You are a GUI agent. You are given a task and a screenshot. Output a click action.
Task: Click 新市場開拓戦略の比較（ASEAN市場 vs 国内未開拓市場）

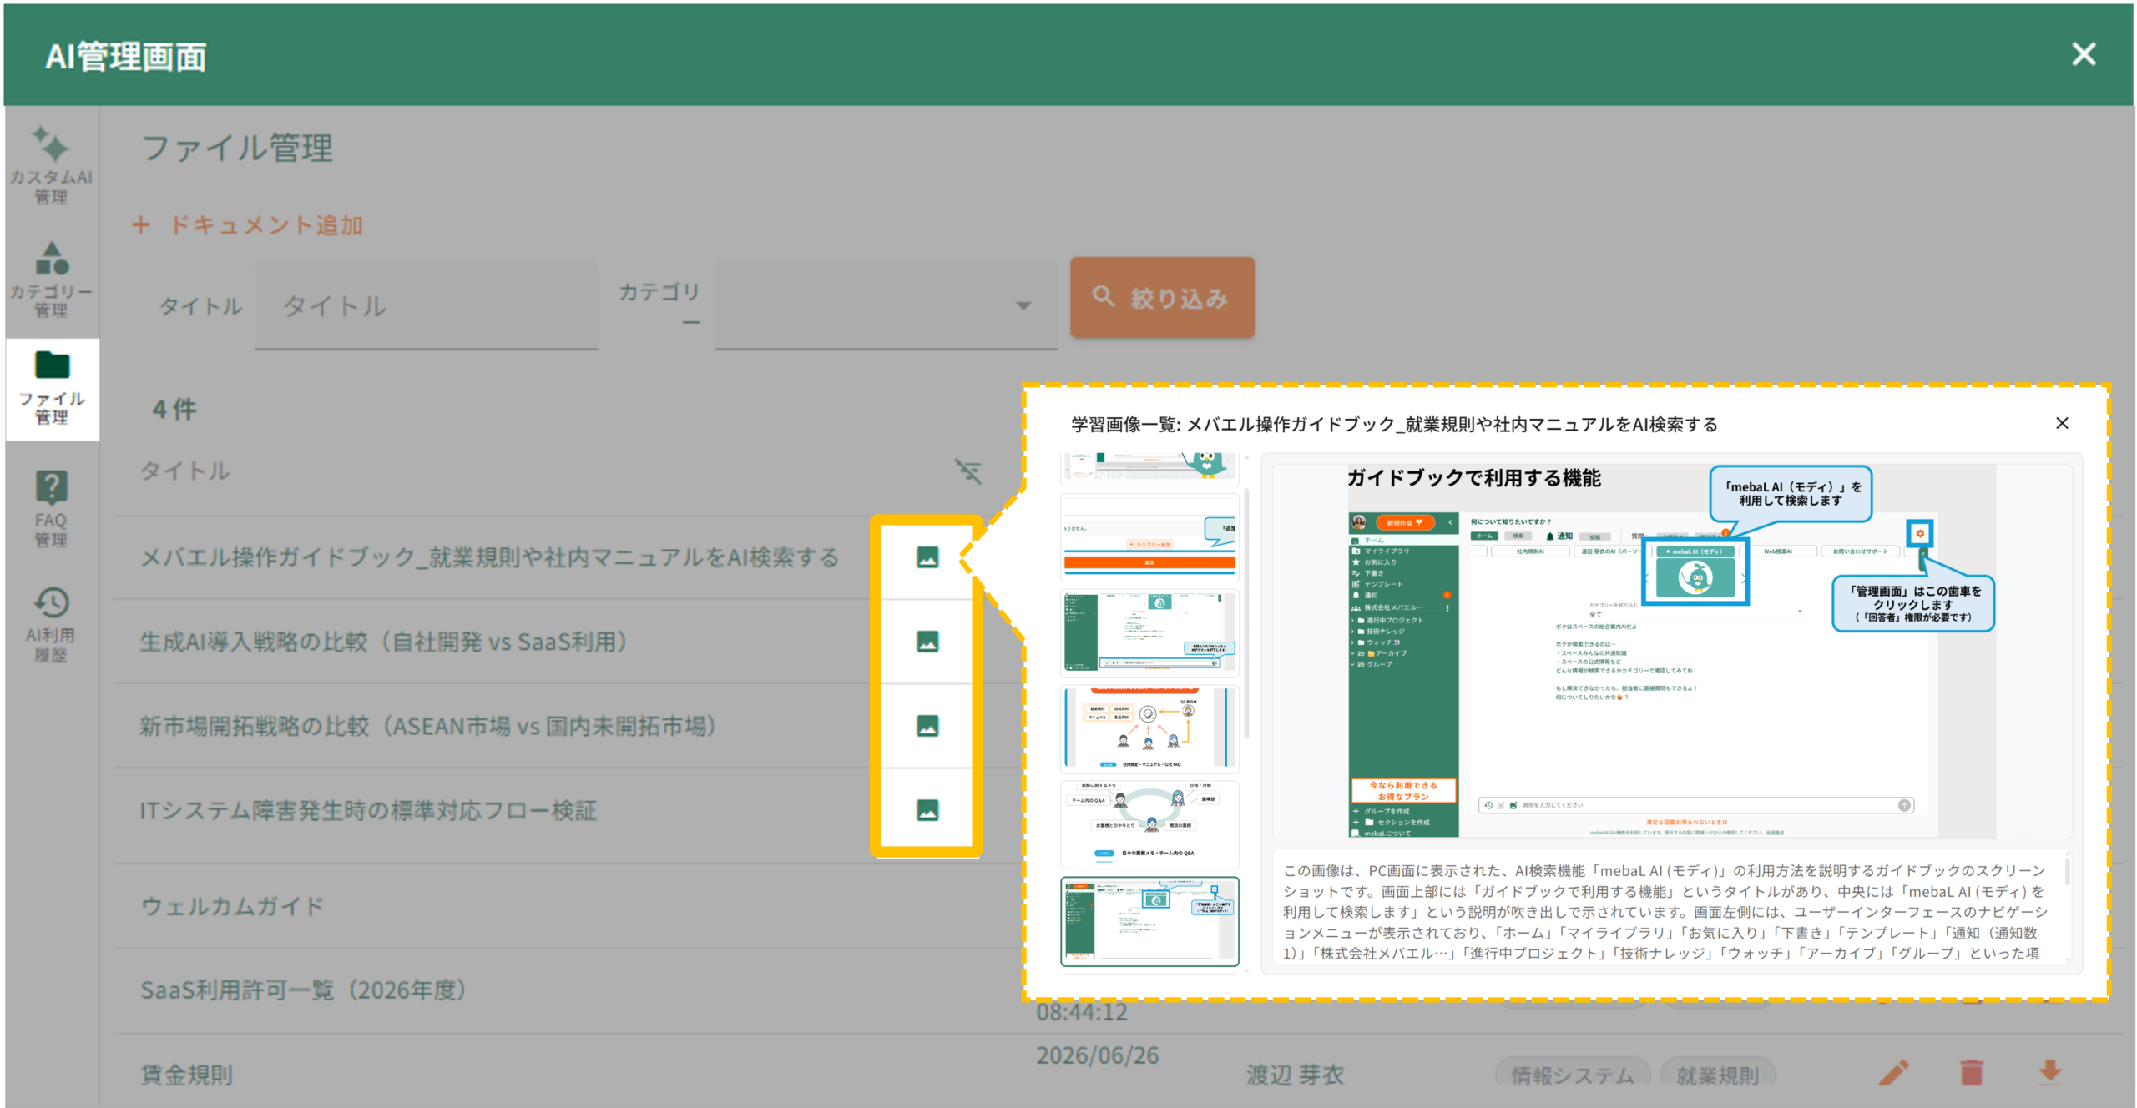[429, 726]
